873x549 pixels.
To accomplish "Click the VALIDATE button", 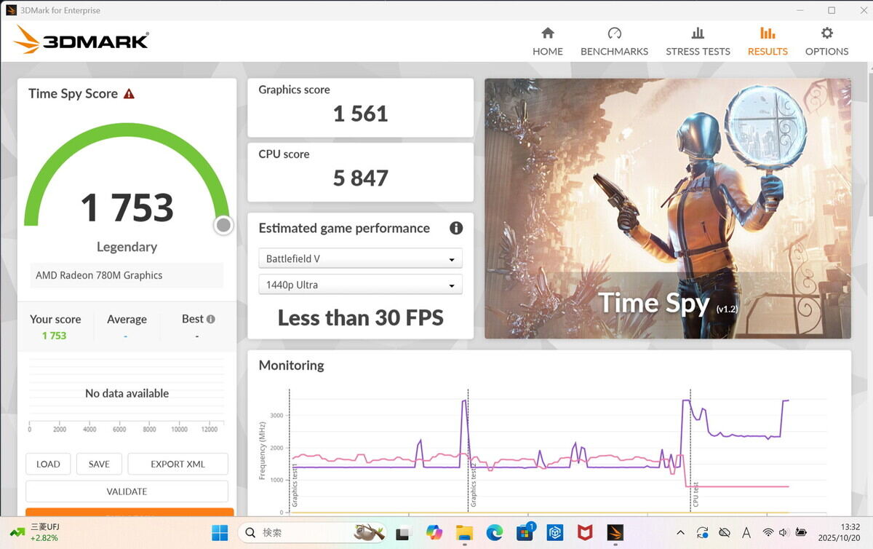I will click(127, 491).
